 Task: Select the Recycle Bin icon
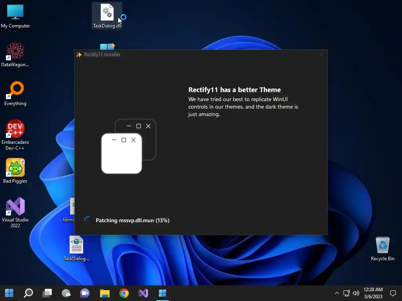(382, 249)
